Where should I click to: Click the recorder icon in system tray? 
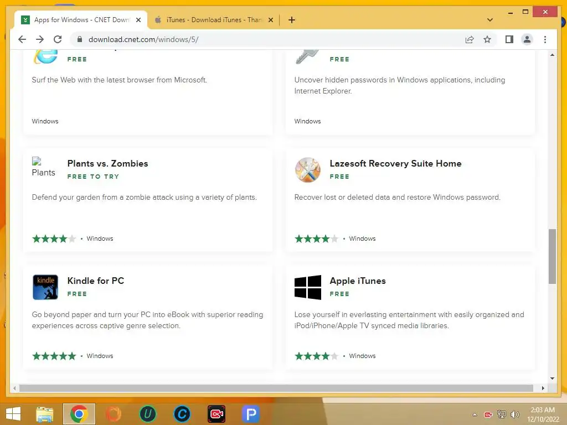point(488,414)
